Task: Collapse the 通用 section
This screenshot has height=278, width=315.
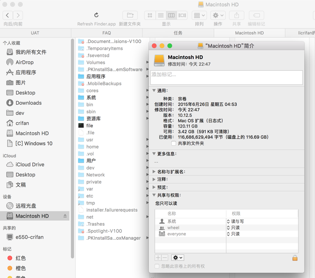Action: click(154, 90)
